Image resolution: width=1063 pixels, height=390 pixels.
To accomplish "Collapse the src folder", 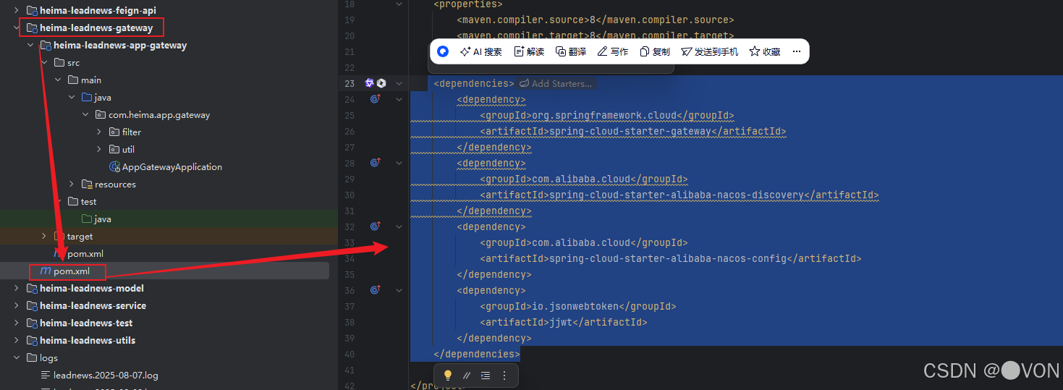I will pyautogui.click(x=44, y=63).
